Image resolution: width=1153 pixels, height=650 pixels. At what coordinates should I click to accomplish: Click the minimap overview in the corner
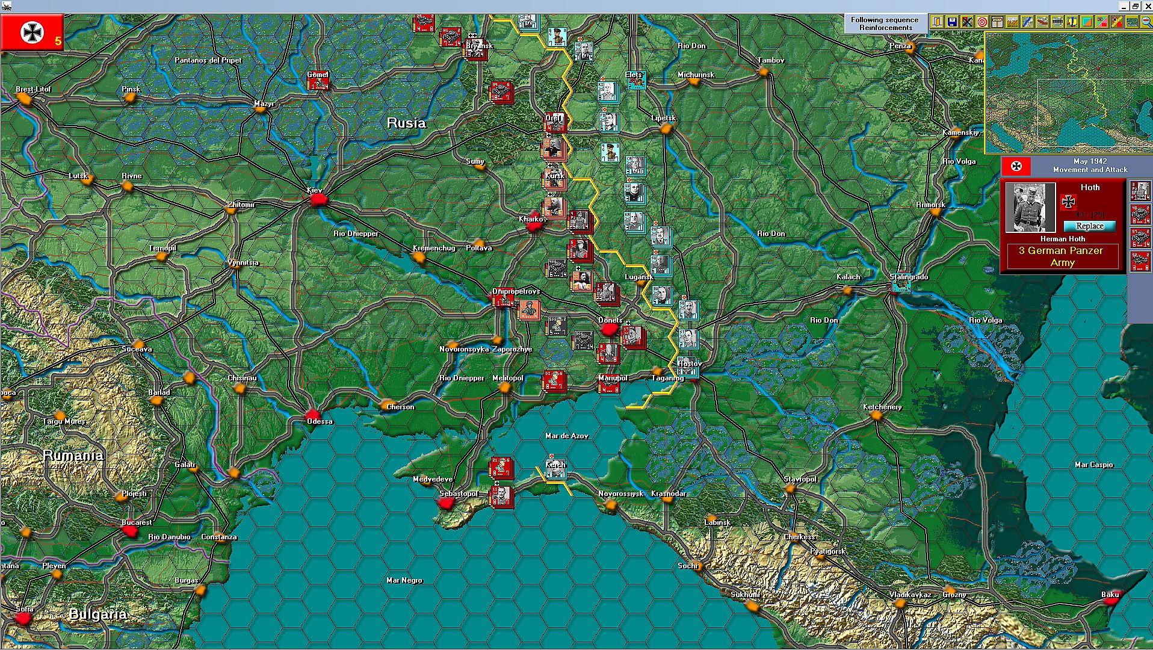click(1069, 93)
